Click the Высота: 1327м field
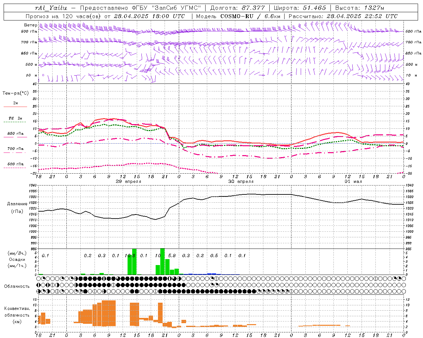The width and height of the screenshot is (423, 338). pos(360,8)
